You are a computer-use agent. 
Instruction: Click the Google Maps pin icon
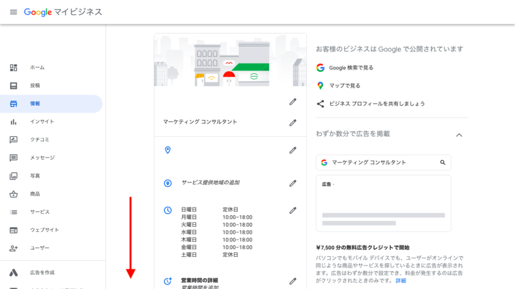tap(320, 85)
